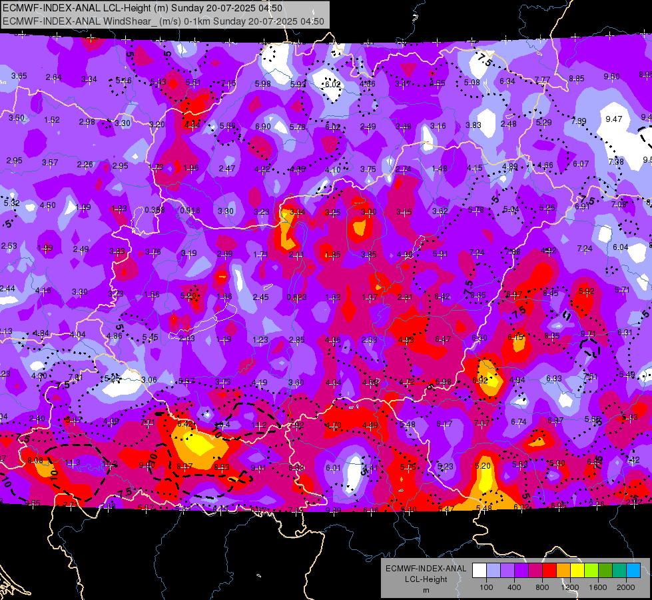
Task: Click the legend label '800'
Action: click(542, 587)
